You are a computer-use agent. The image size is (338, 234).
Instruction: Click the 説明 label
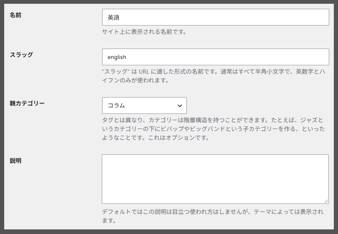click(x=15, y=161)
